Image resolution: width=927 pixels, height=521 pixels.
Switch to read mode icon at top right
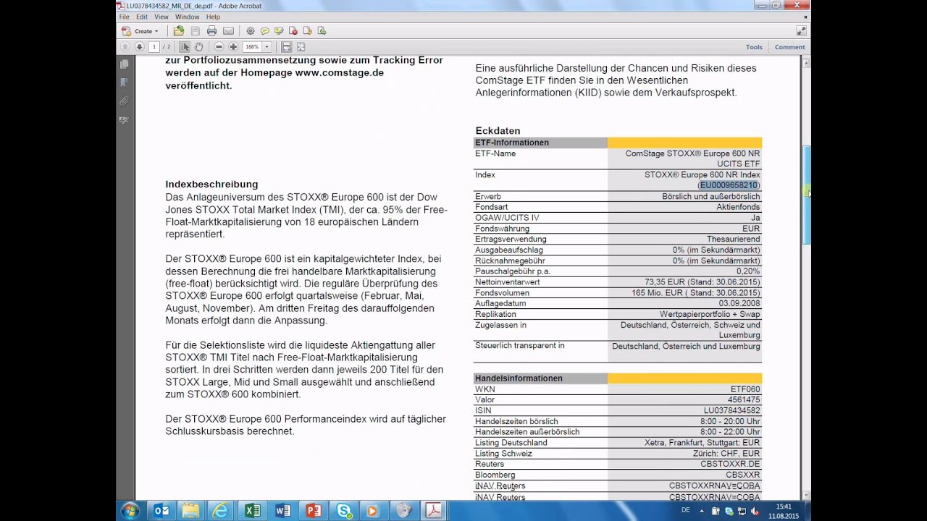(x=801, y=31)
